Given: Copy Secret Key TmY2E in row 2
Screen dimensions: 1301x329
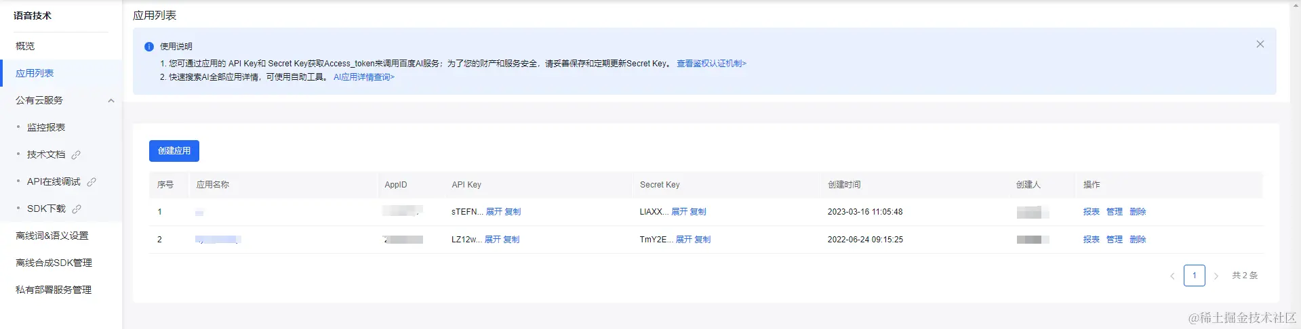Looking at the screenshot, I should pyautogui.click(x=702, y=240).
